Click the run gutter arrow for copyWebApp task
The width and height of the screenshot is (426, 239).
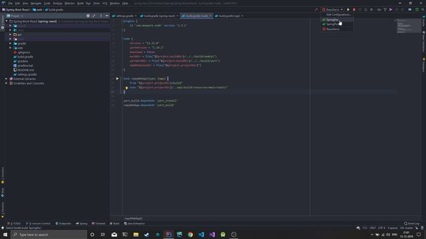117,78
